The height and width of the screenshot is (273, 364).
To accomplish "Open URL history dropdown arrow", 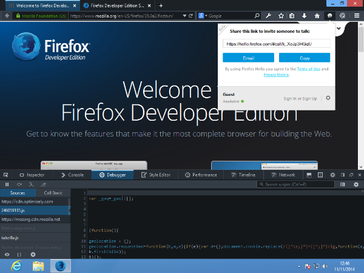I will (x=184, y=16).
